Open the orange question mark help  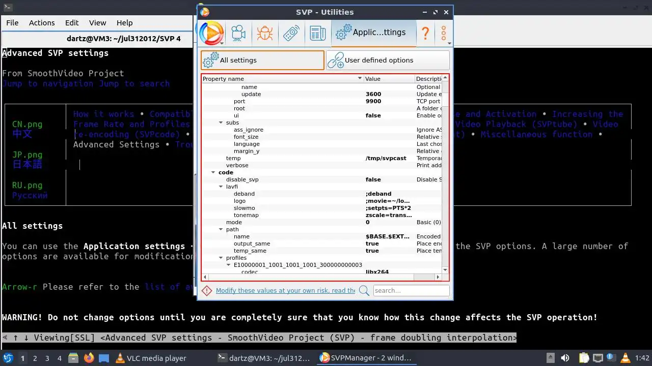(x=424, y=34)
